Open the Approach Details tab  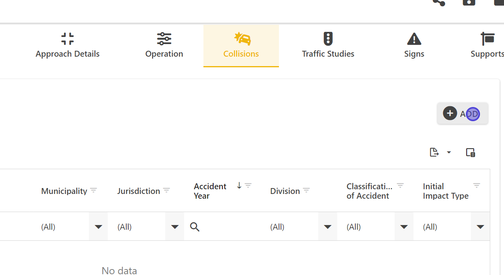(x=68, y=46)
